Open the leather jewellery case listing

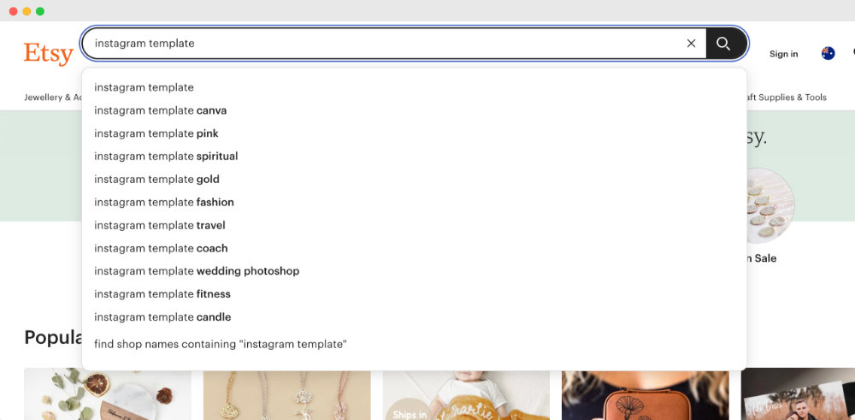click(645, 395)
